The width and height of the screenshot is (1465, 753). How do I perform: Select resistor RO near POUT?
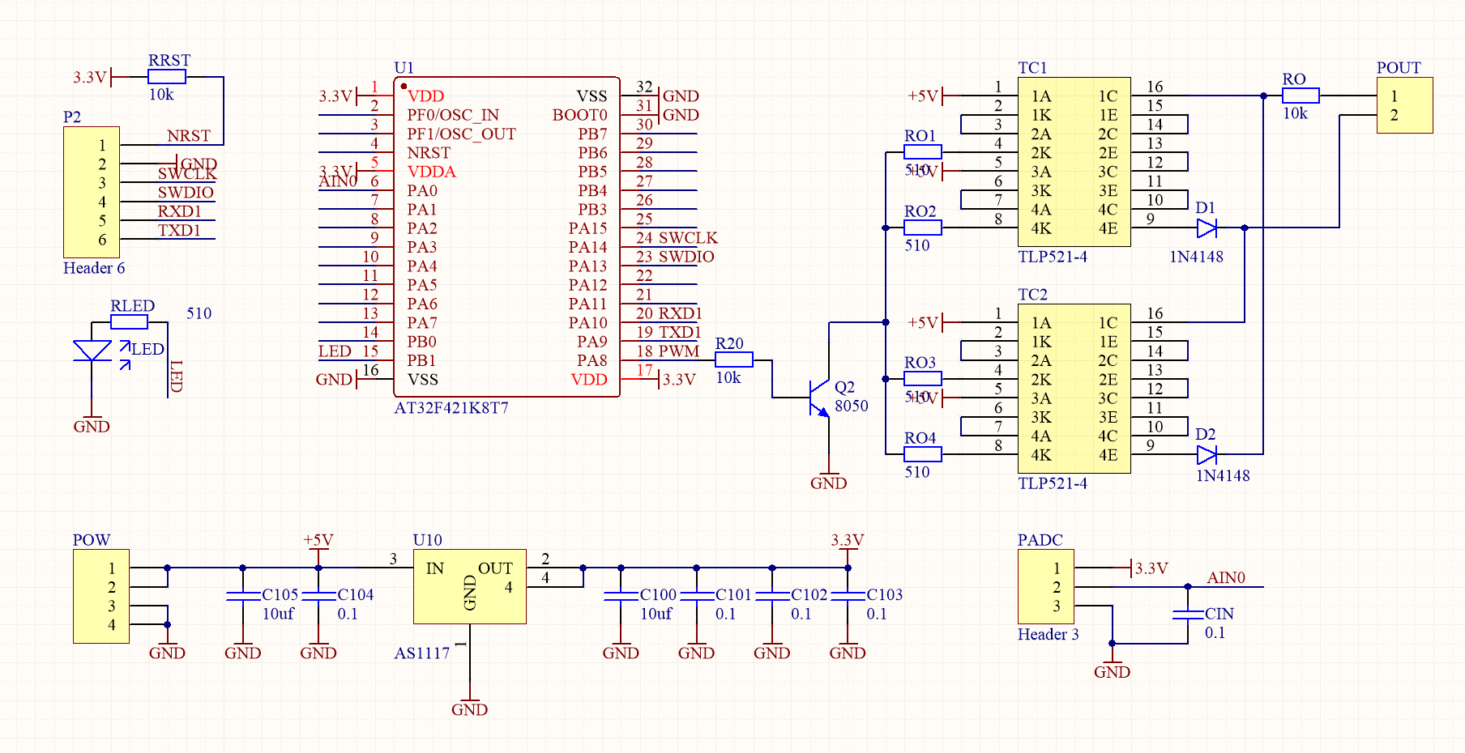(1301, 96)
